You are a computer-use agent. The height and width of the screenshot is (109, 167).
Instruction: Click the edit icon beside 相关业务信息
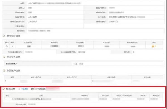click(x=4, y=57)
